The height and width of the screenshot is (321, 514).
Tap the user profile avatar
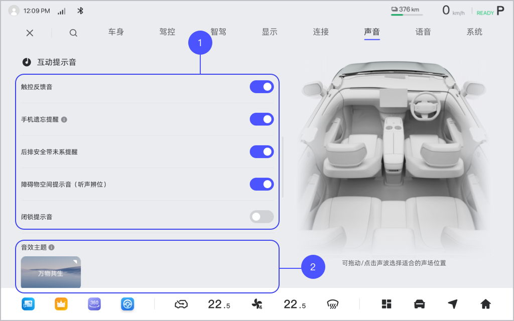pos(14,11)
